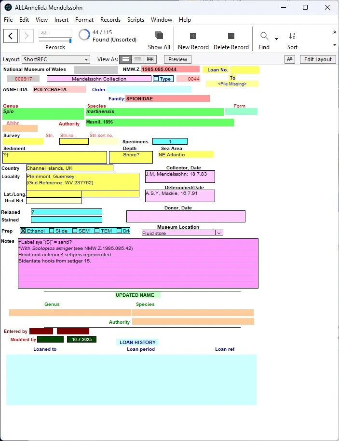Open the Find magnifier tool
The height and width of the screenshot is (441, 339).
click(x=264, y=36)
